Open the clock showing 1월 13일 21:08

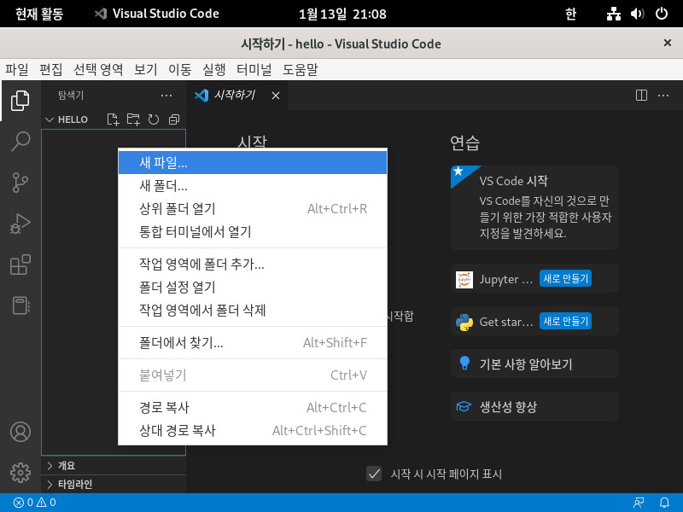pyautogui.click(x=342, y=14)
